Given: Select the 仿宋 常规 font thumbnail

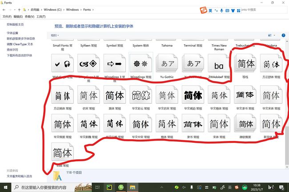Looking at the screenshot, I should pyautogui.click(x=88, y=94).
